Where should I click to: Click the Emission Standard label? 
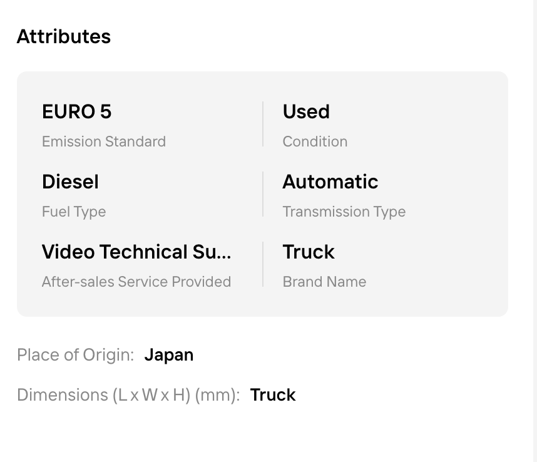104,141
